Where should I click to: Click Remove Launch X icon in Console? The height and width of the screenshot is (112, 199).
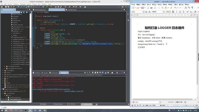pos(87,72)
